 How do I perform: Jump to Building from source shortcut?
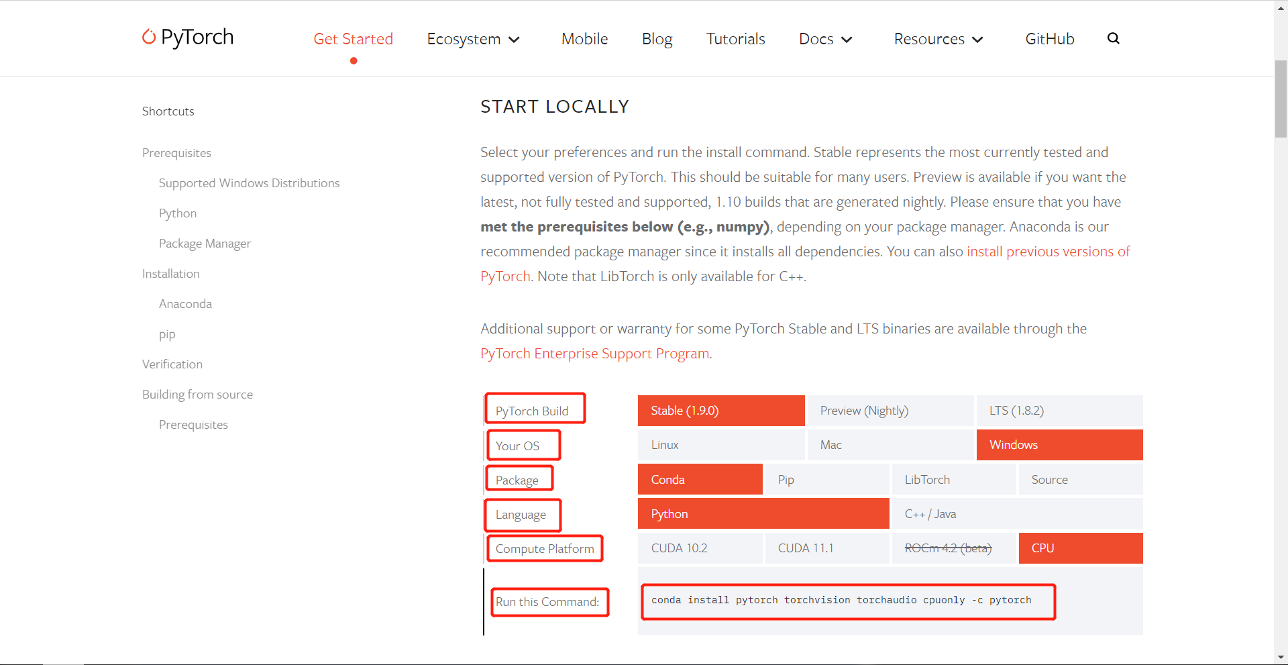tap(197, 395)
